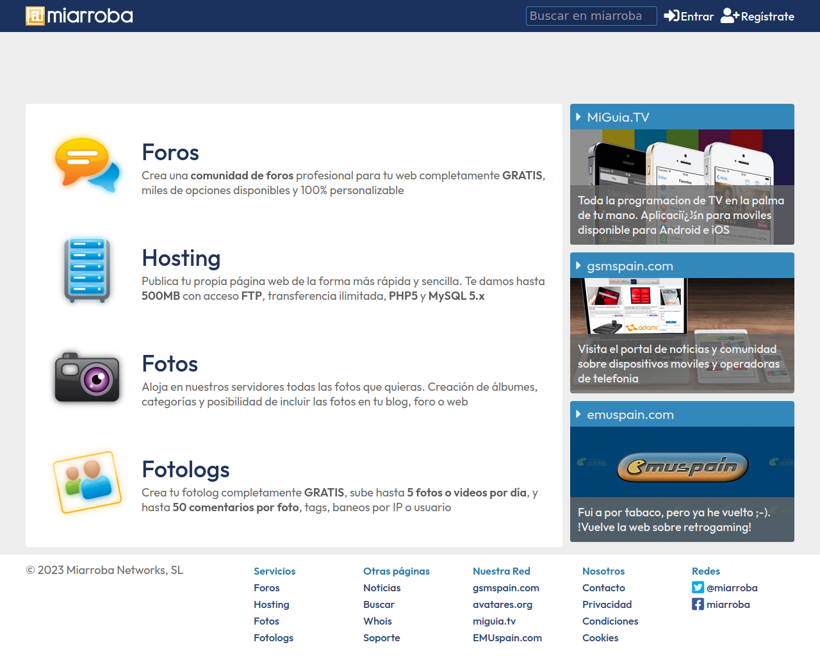
Task: Expand the emuspain.com panel arrow
Action: pyautogui.click(x=578, y=414)
